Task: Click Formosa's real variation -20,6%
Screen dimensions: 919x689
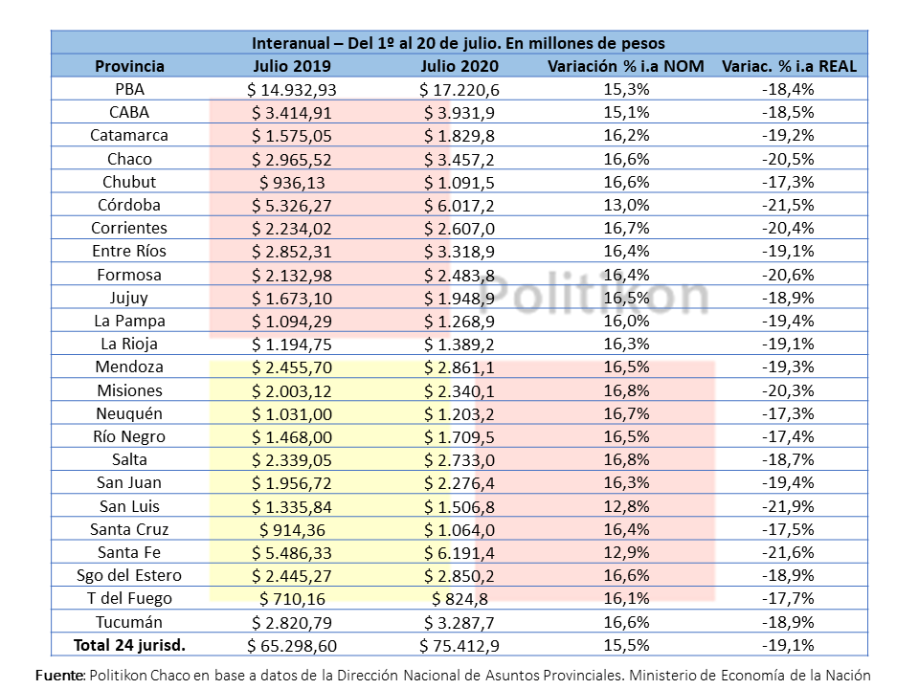Action: [x=788, y=275]
